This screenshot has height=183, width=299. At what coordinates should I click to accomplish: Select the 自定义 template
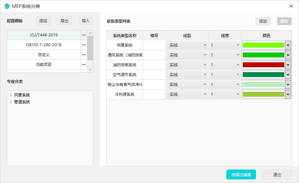(44, 55)
